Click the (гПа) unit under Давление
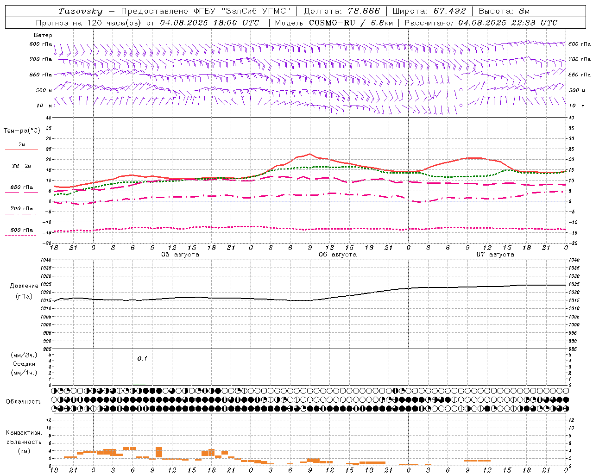 click(24, 296)
